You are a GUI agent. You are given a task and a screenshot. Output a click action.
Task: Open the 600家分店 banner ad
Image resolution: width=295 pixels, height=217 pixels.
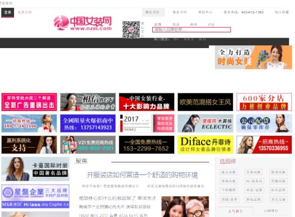pyautogui.click(x=264, y=102)
